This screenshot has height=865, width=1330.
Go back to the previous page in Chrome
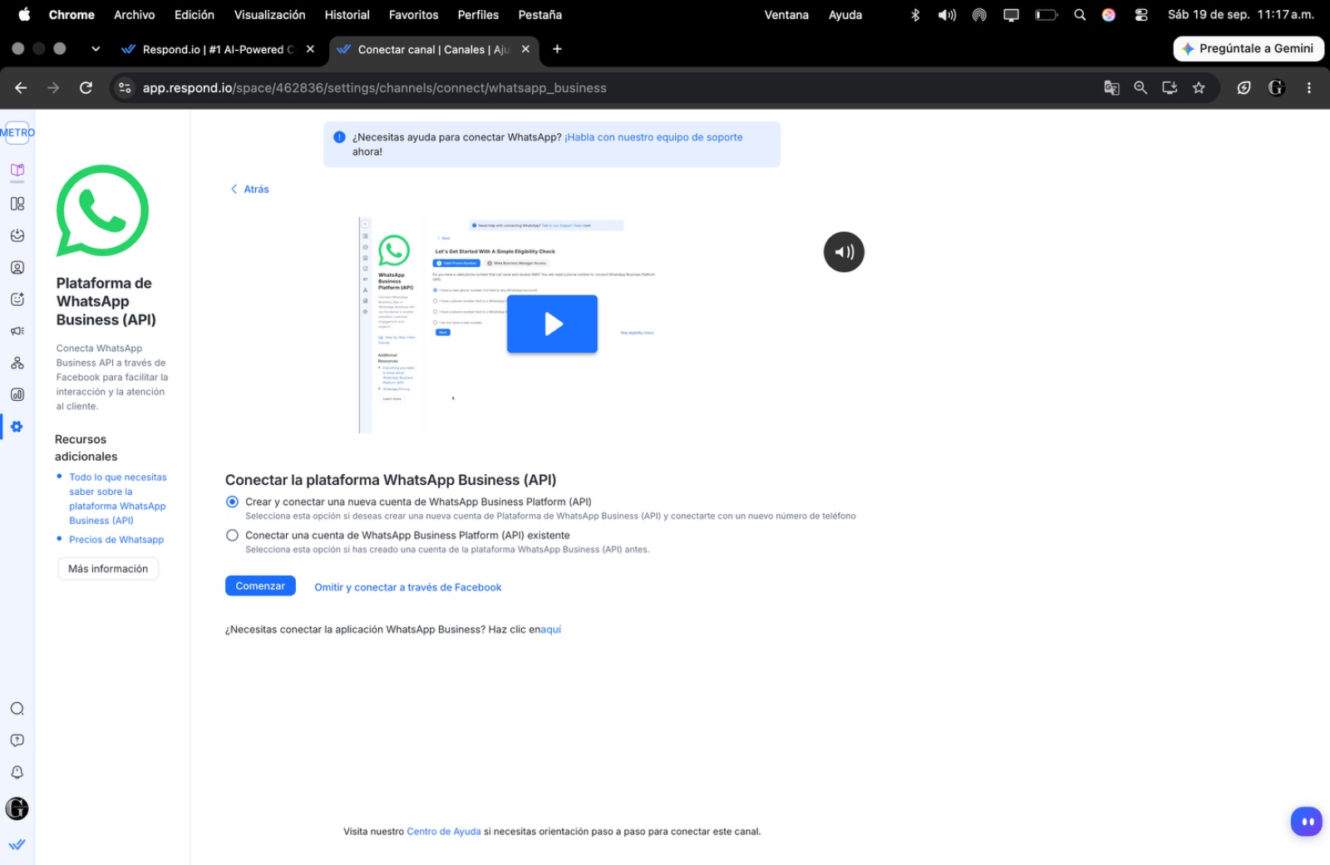[x=21, y=87]
